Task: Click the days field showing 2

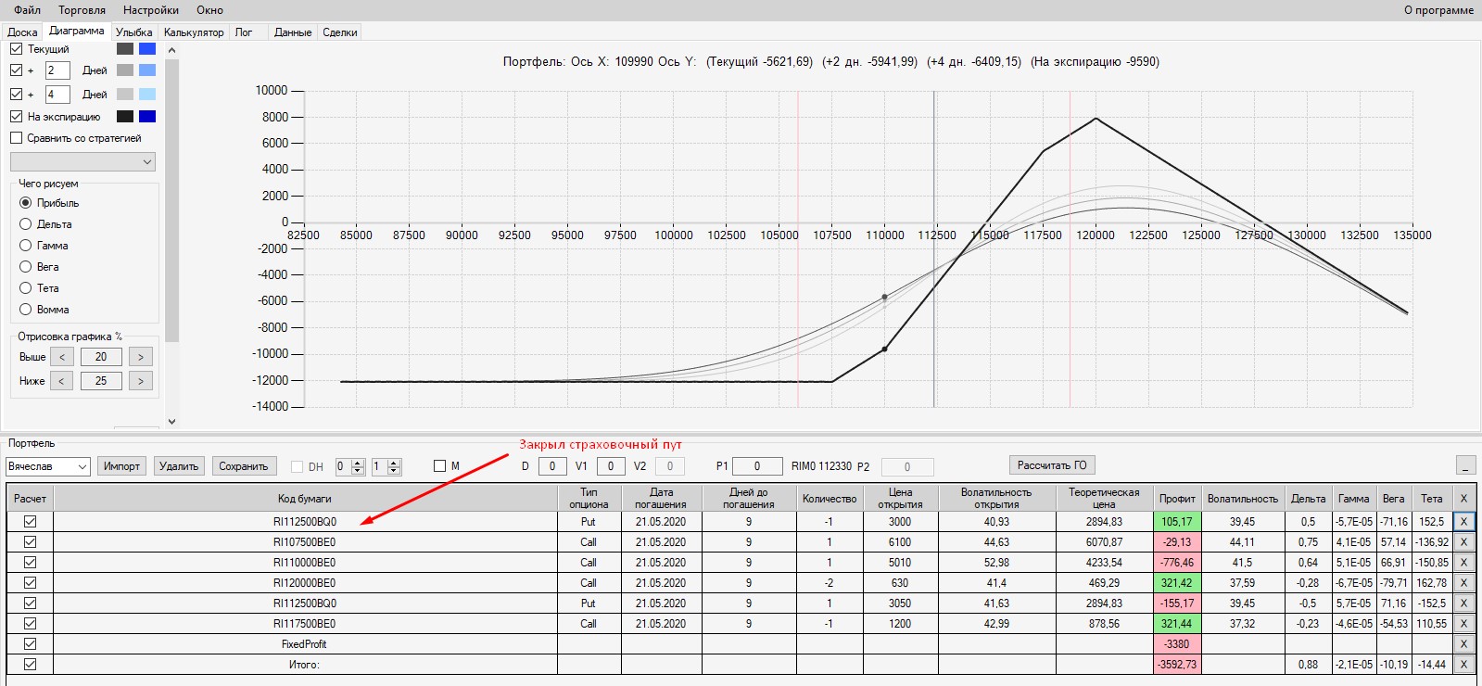Action: (x=57, y=70)
